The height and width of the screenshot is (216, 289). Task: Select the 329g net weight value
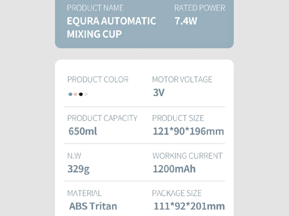click(x=78, y=169)
